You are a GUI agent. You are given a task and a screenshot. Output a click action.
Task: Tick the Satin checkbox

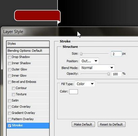[x=9, y=101]
